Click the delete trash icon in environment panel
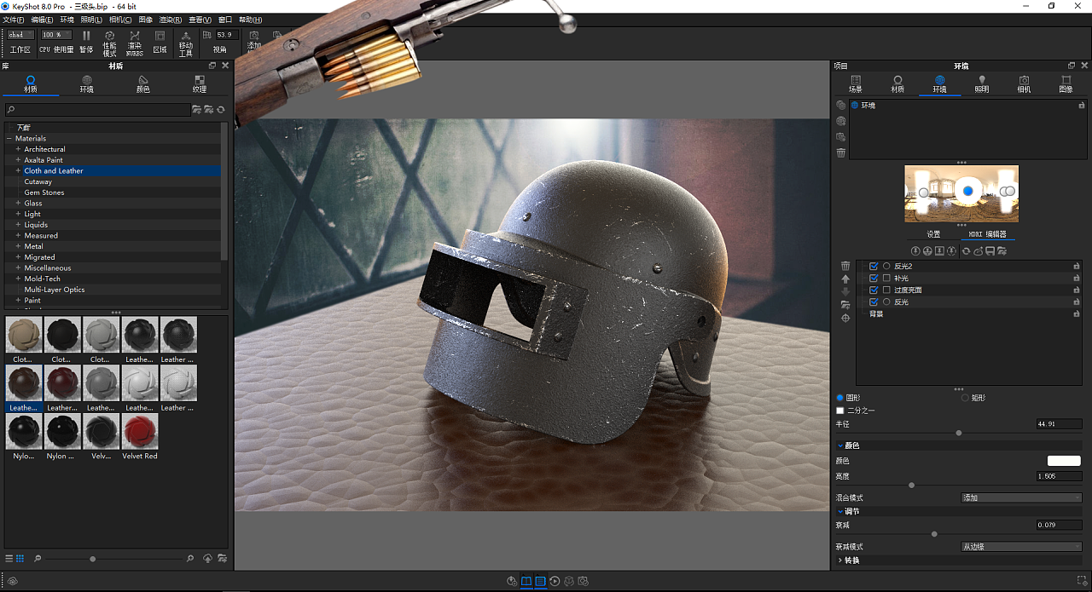Screen dimensions: 1092x592 pos(840,152)
